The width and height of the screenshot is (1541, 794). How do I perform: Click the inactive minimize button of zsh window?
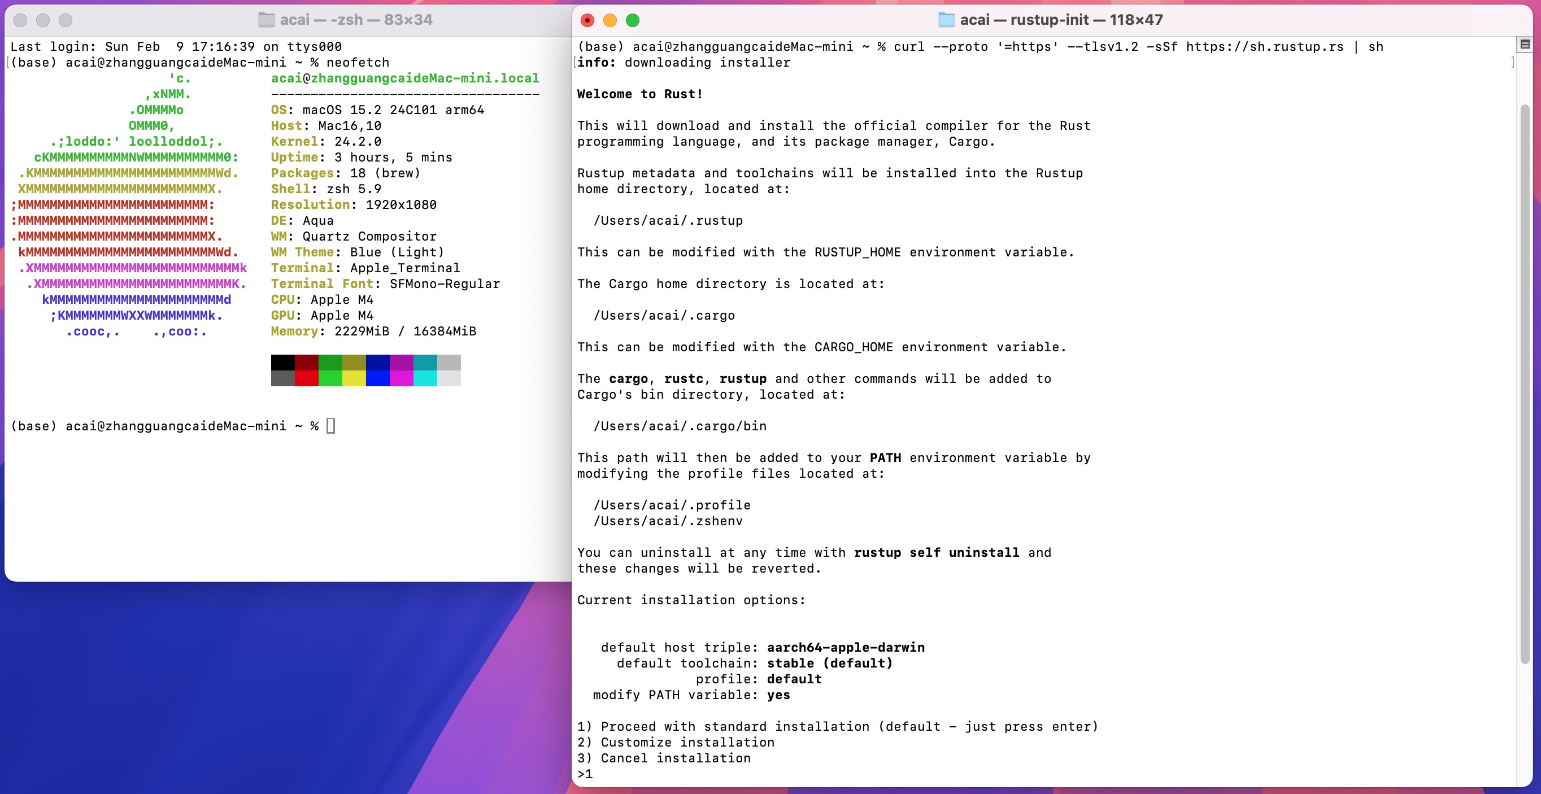pos(43,20)
